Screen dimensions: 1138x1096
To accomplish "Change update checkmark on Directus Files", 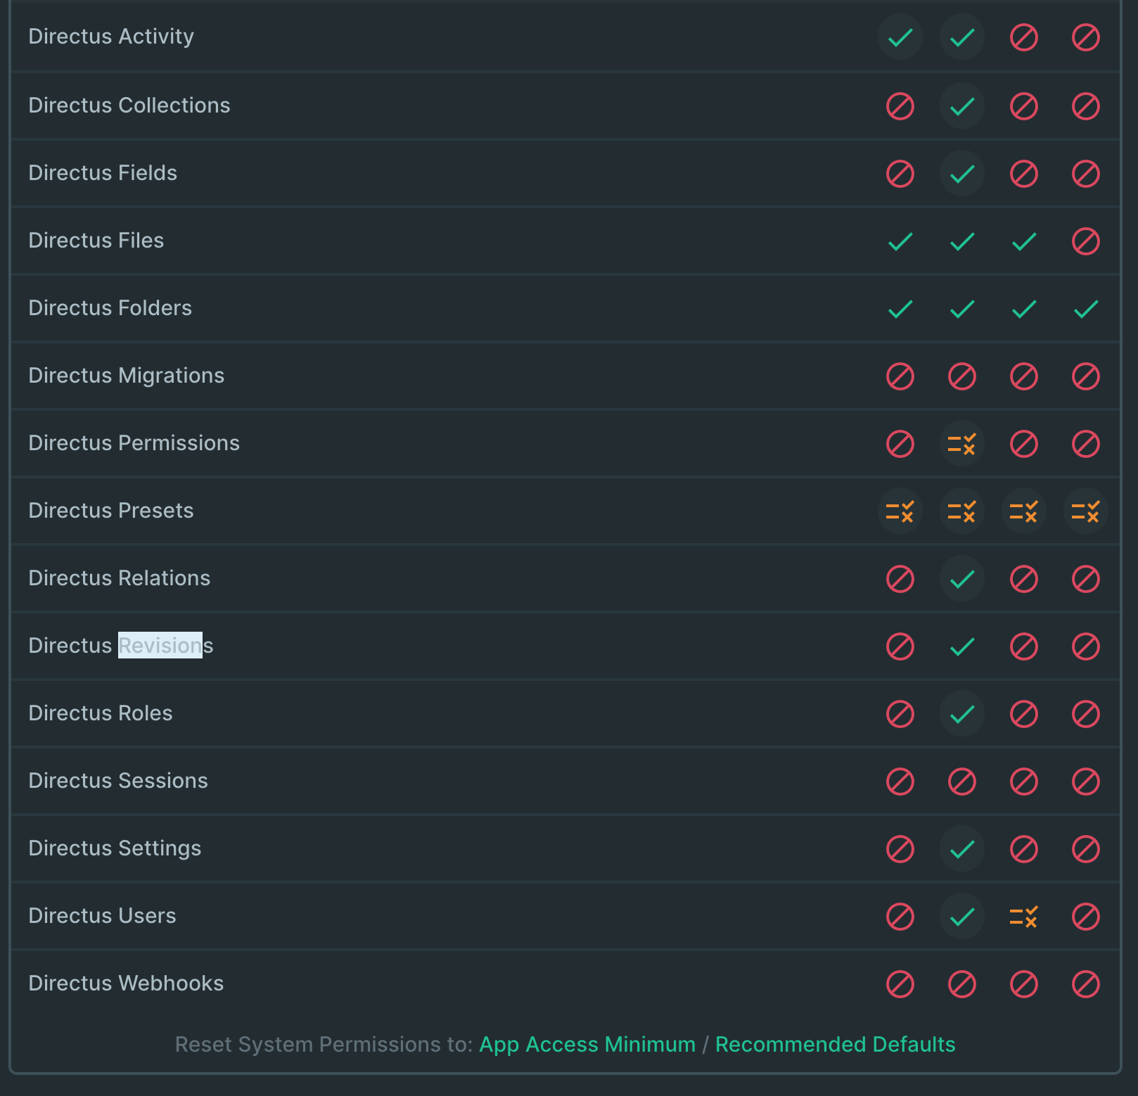I will click(x=1024, y=241).
